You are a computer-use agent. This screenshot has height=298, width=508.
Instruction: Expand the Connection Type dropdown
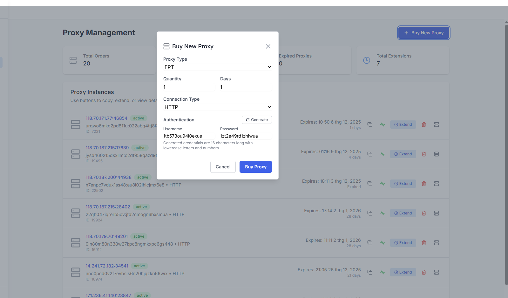click(x=217, y=107)
